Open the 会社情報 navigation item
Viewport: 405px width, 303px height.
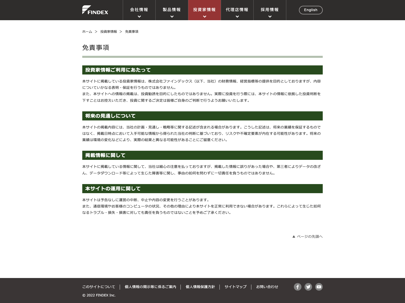139,10
